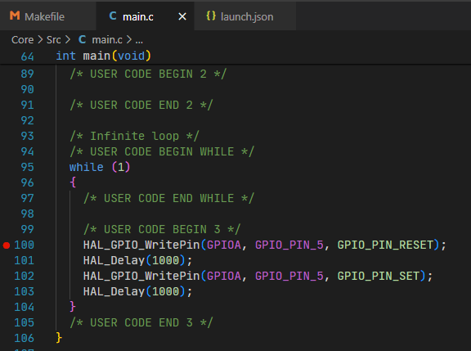The image size is (471, 351).
Task: Click the while keyword on line 95
Action: tap(87, 167)
